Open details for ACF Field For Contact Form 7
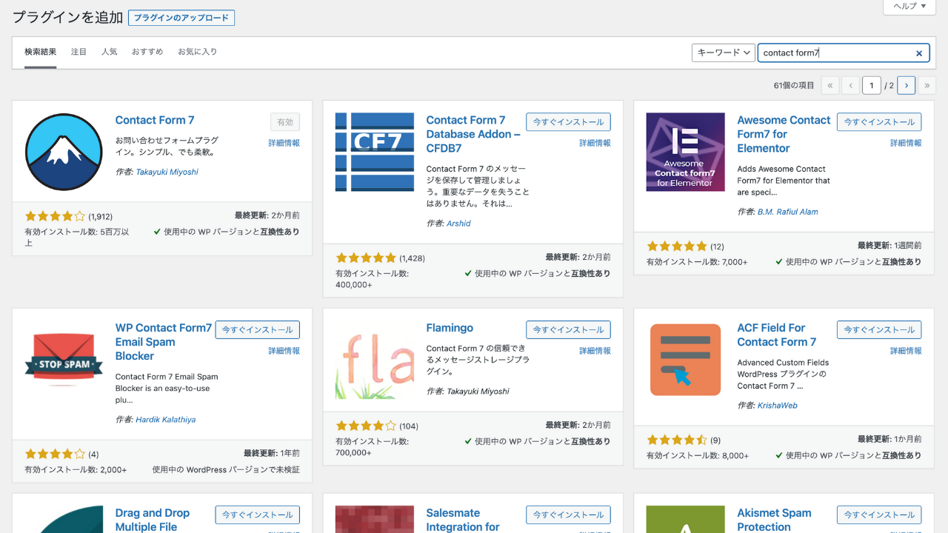Screen dimensions: 948x533 click(907, 351)
